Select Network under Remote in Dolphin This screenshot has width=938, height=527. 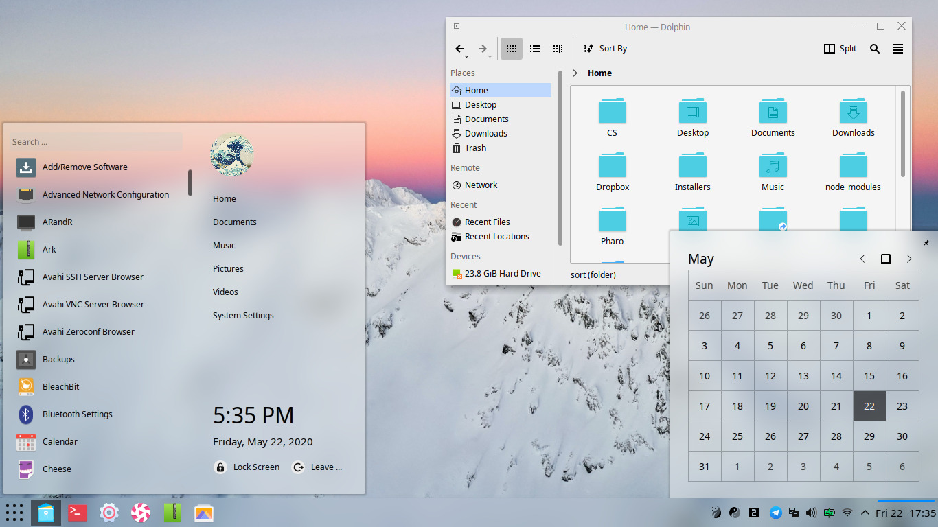[501, 185]
